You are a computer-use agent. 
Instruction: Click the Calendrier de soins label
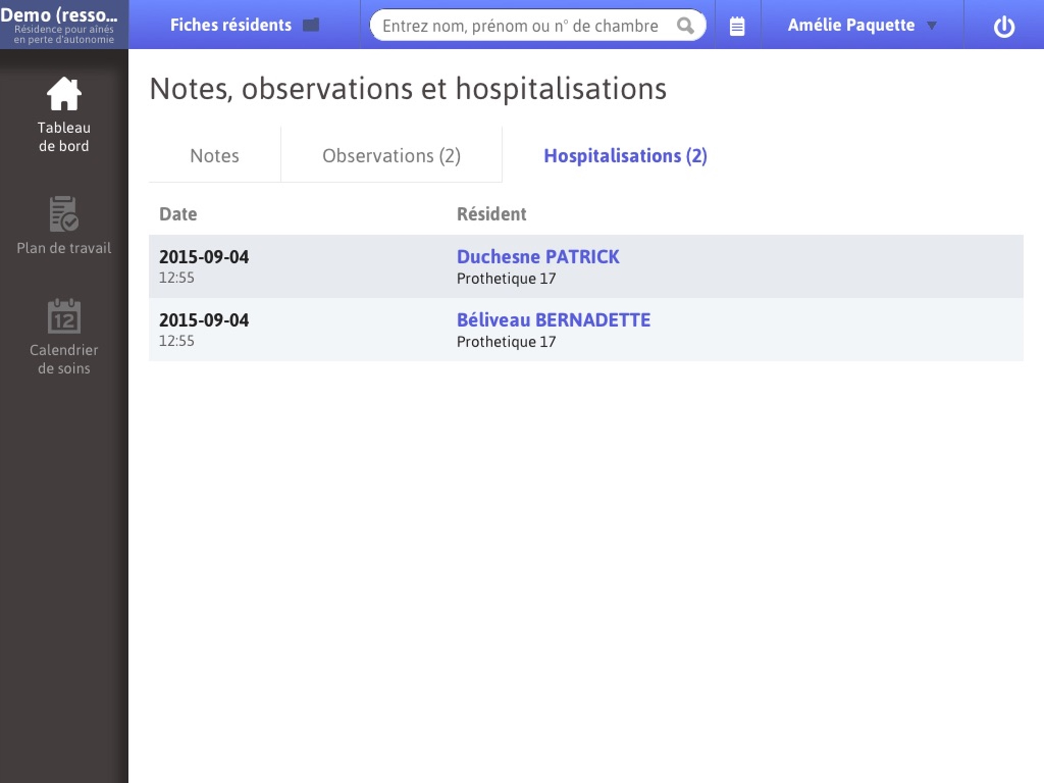64,359
